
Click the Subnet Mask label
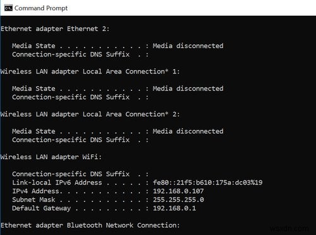(33, 200)
